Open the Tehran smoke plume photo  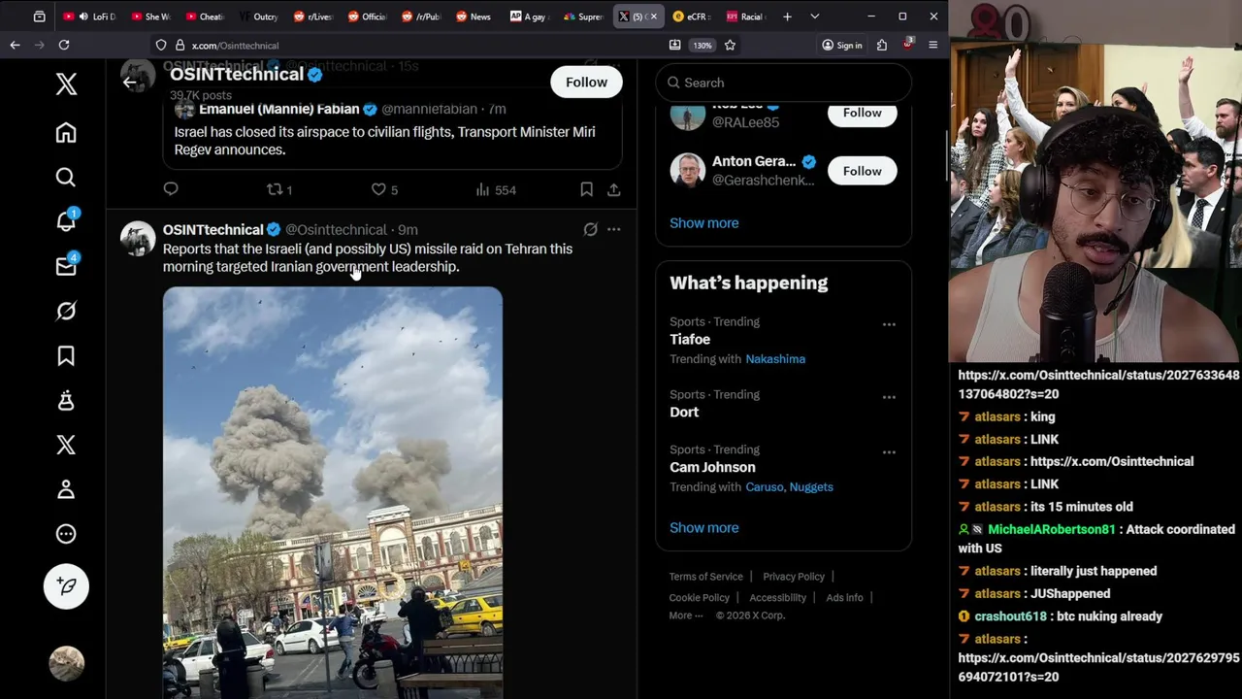(333, 492)
